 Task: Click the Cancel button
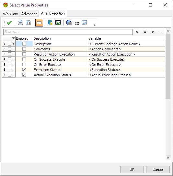pyautogui.click(x=158, y=169)
